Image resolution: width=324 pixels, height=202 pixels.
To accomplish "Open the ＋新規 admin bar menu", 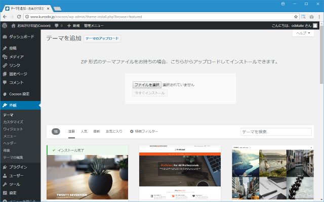I will (73, 25).
